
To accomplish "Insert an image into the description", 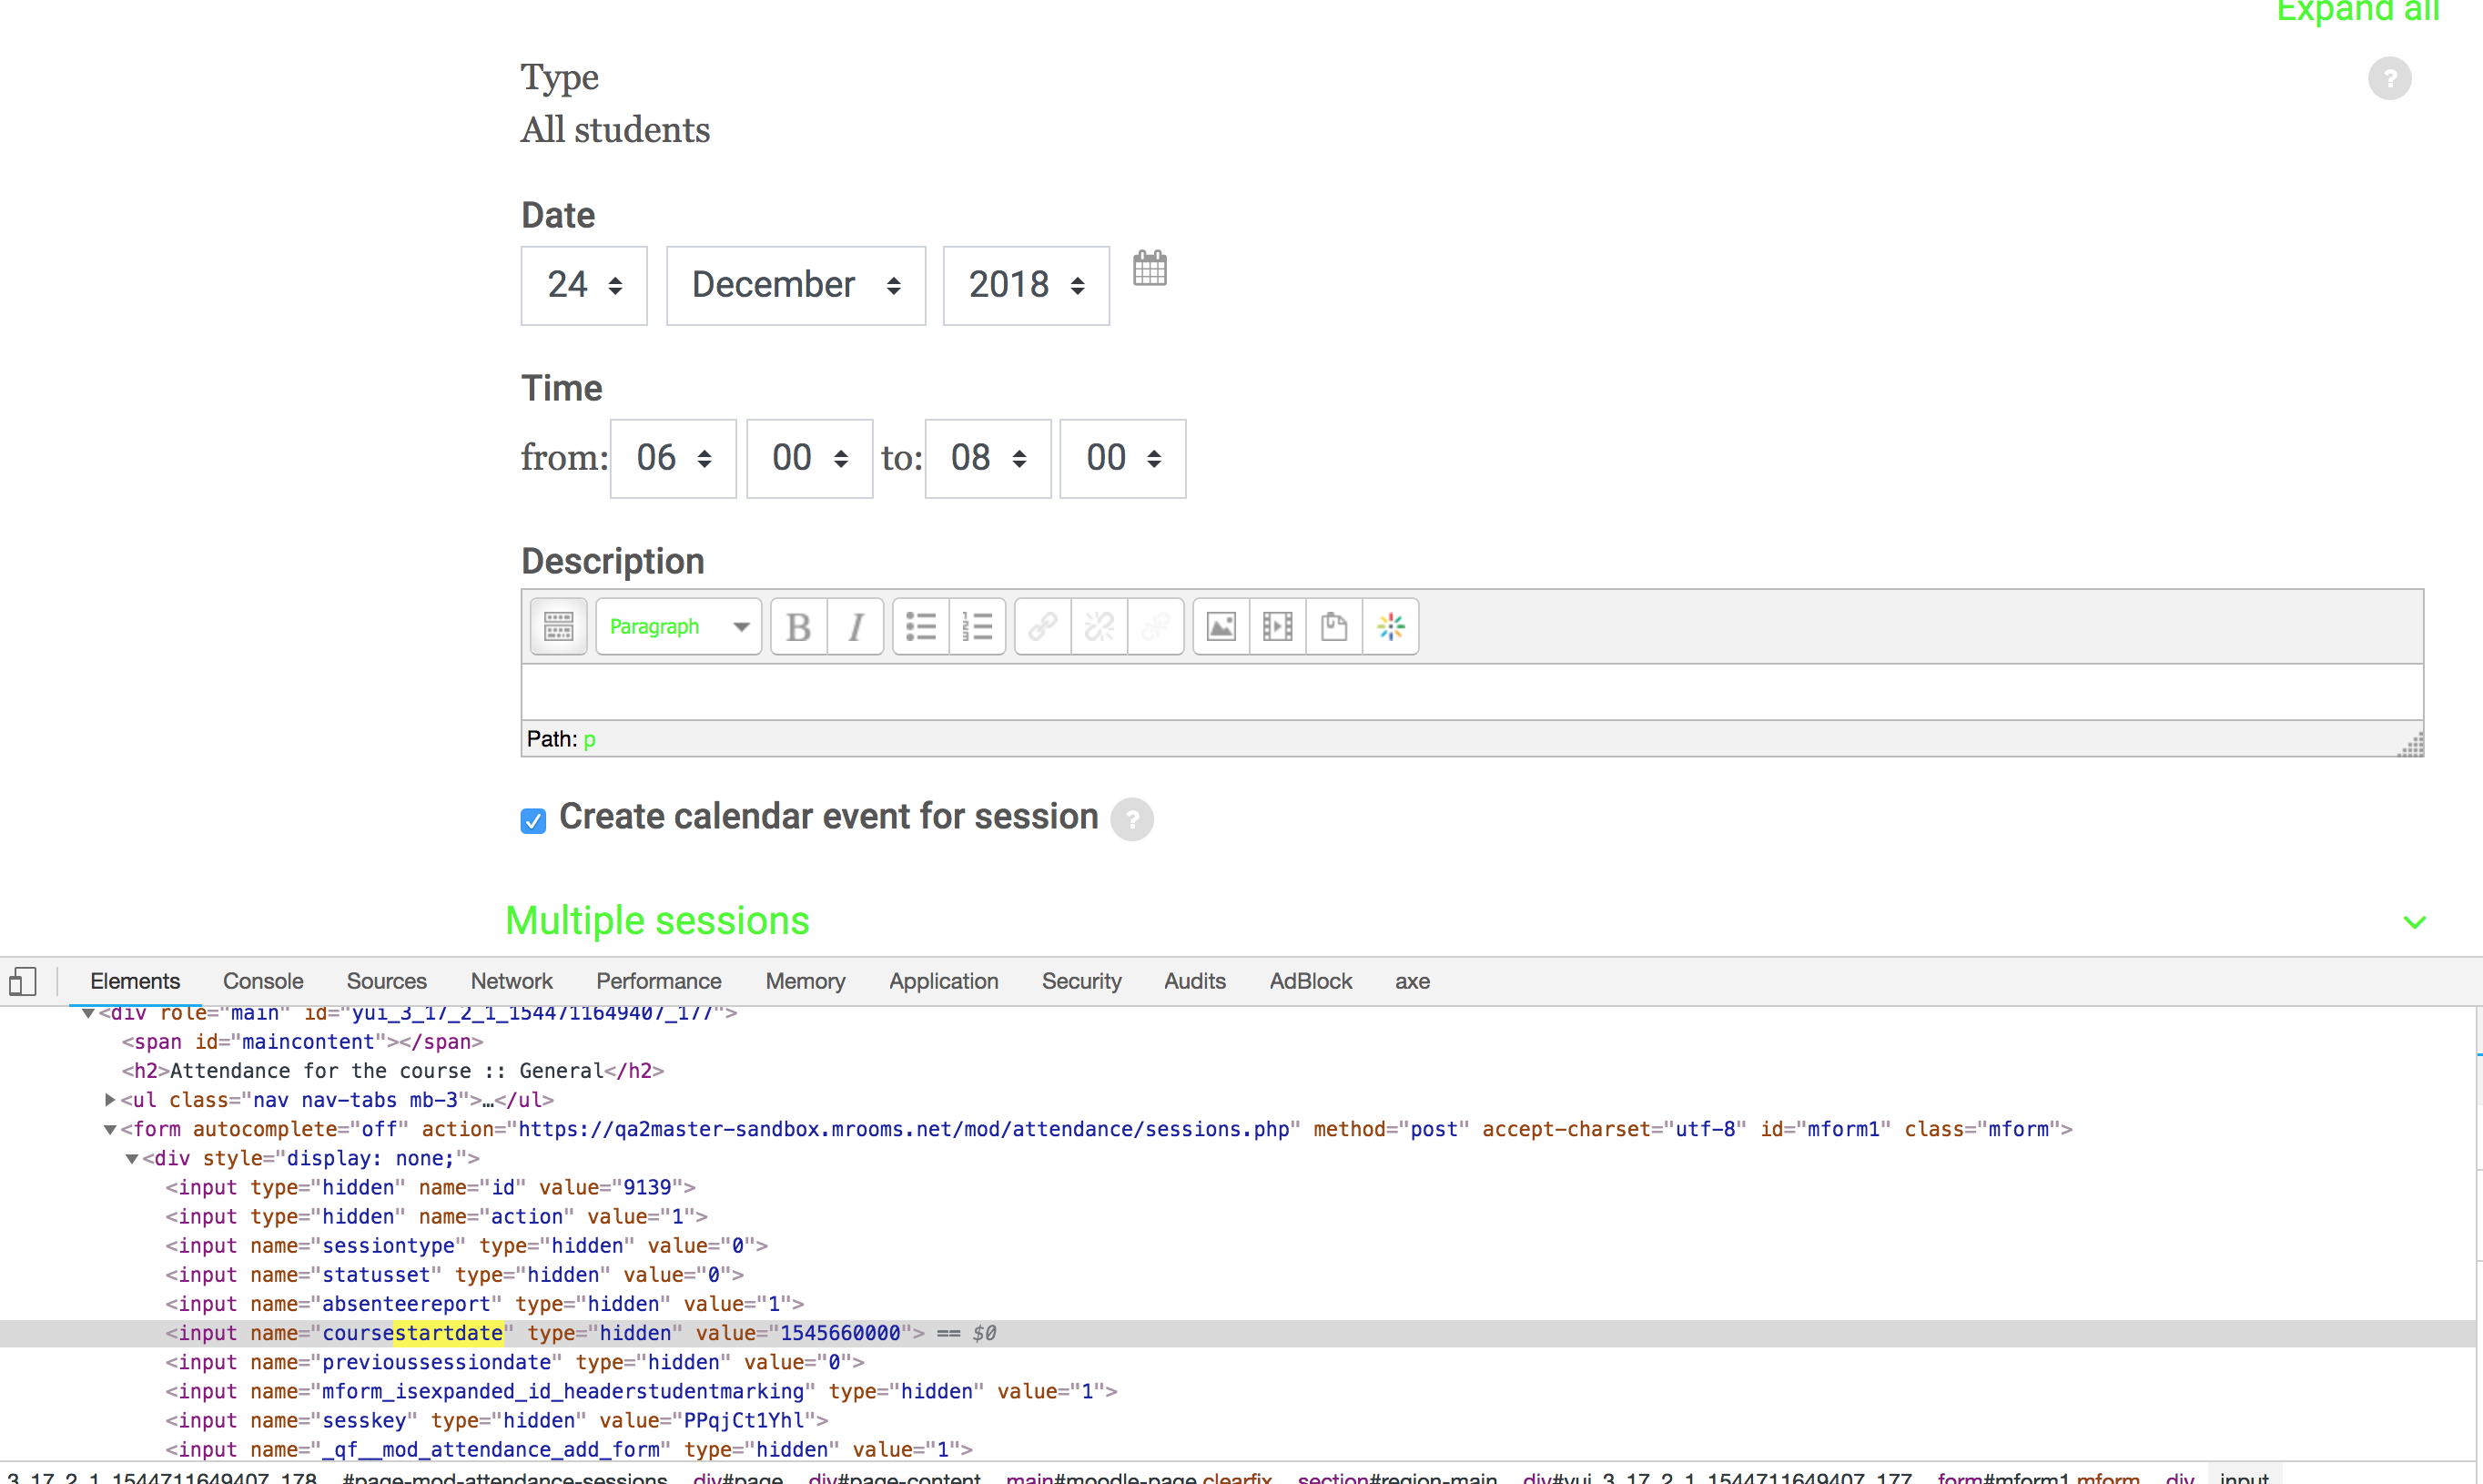I will tap(1221, 626).
